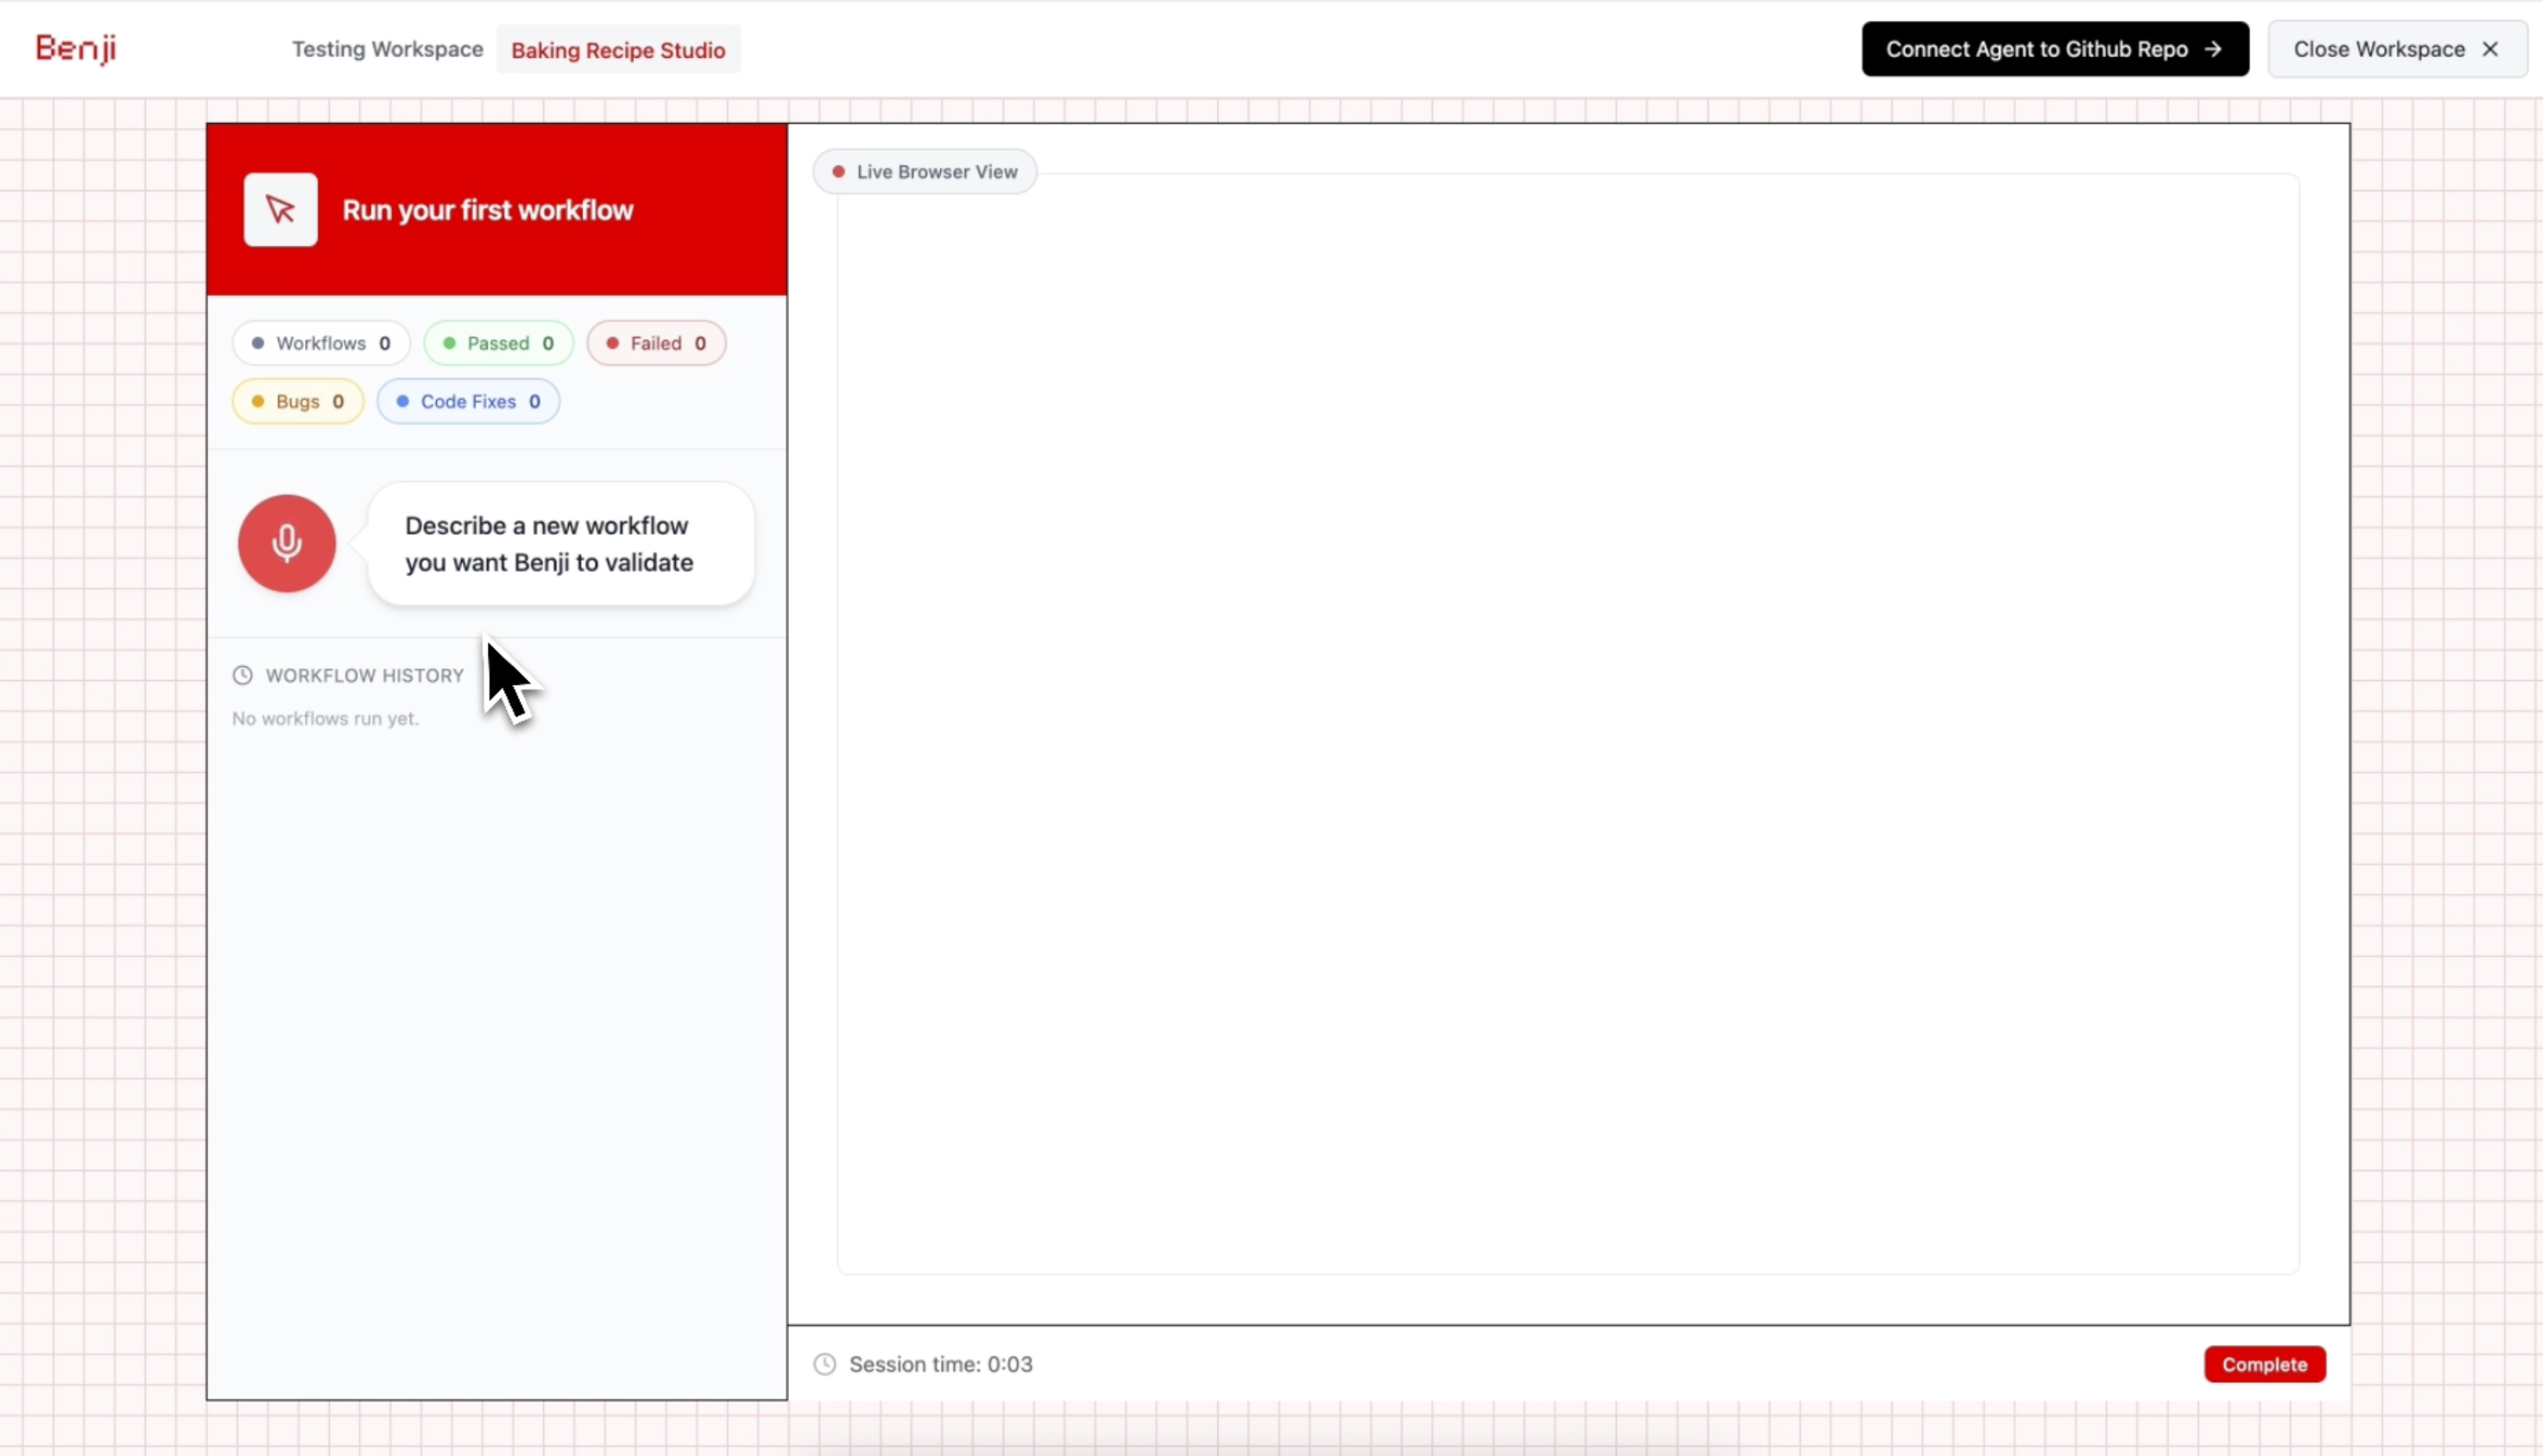Select the Bugs count pill
Viewport: 2543px width, 1456px height.
pos(297,401)
